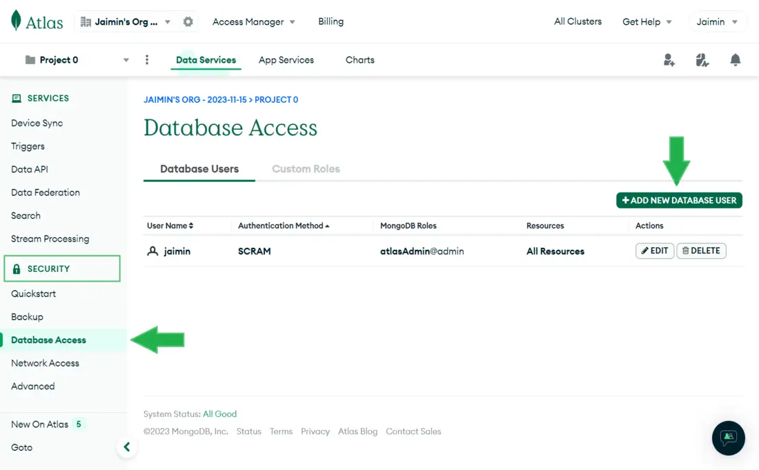Open project options three-dot menu
759x470 pixels.
coord(147,60)
